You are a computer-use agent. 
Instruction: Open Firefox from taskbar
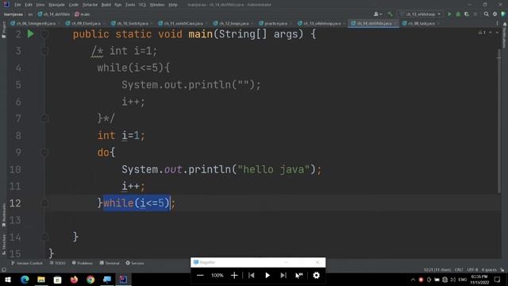click(x=74, y=280)
